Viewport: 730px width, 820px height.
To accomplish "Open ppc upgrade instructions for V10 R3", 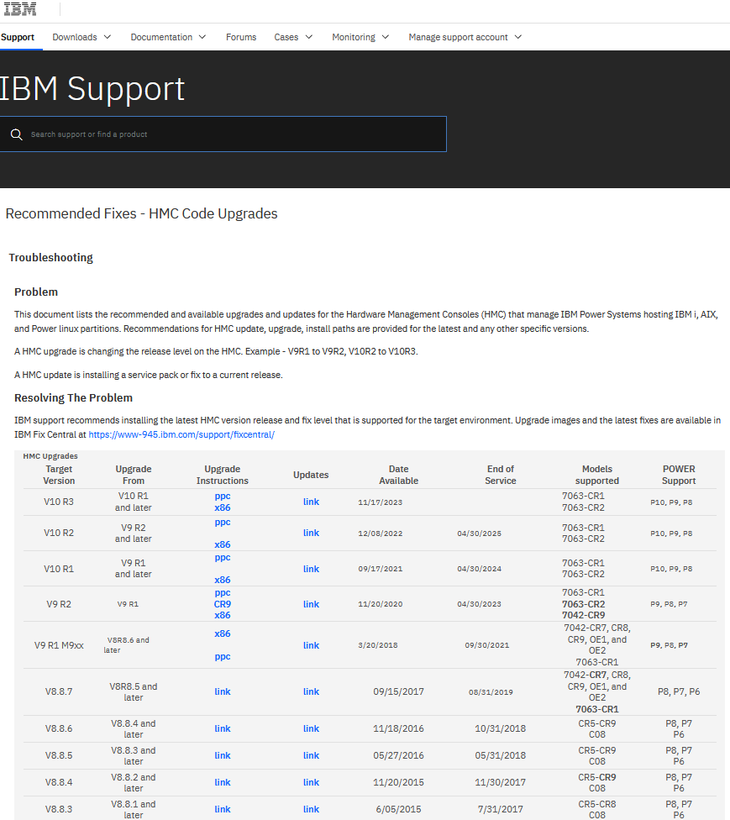I will click(x=222, y=496).
